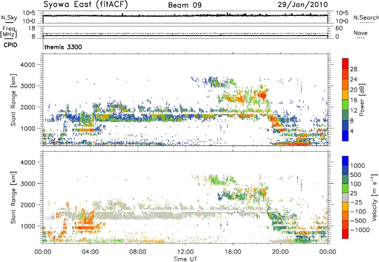Image resolution: width=379 pixels, height=262 pixels.
Task: Click the "-500" velocity colorbar value
Action: tap(358, 221)
